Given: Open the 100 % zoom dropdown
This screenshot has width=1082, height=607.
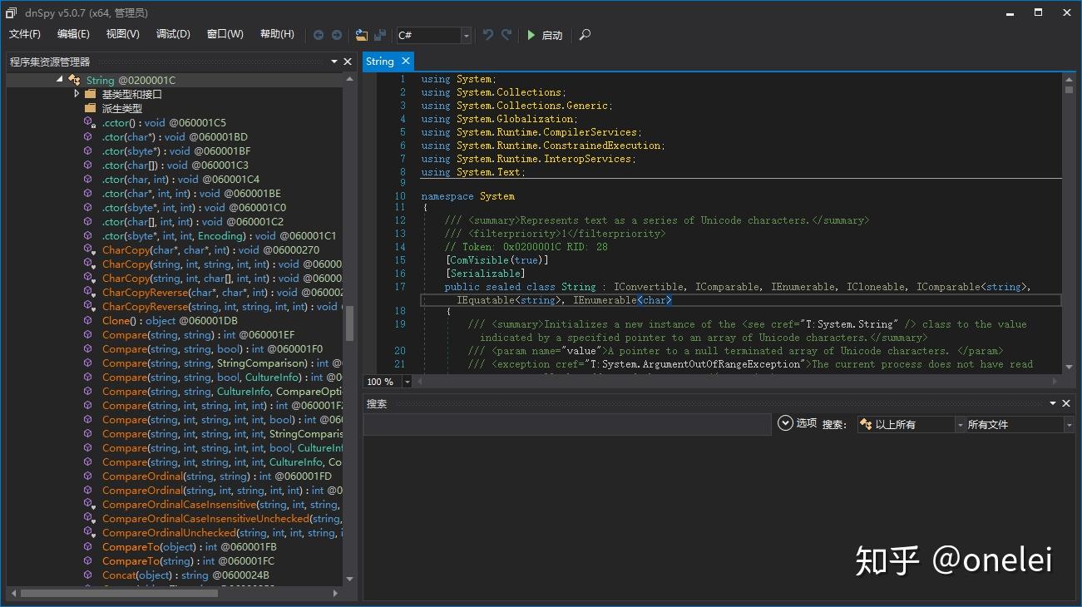Looking at the screenshot, I should [407, 382].
